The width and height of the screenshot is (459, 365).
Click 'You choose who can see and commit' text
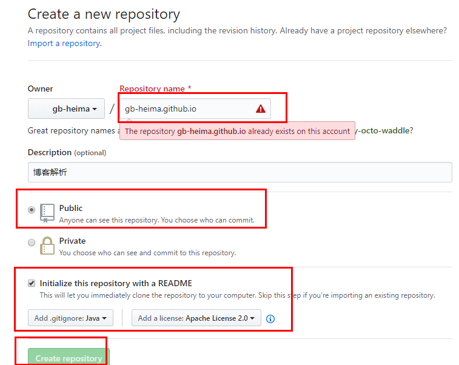[147, 253]
